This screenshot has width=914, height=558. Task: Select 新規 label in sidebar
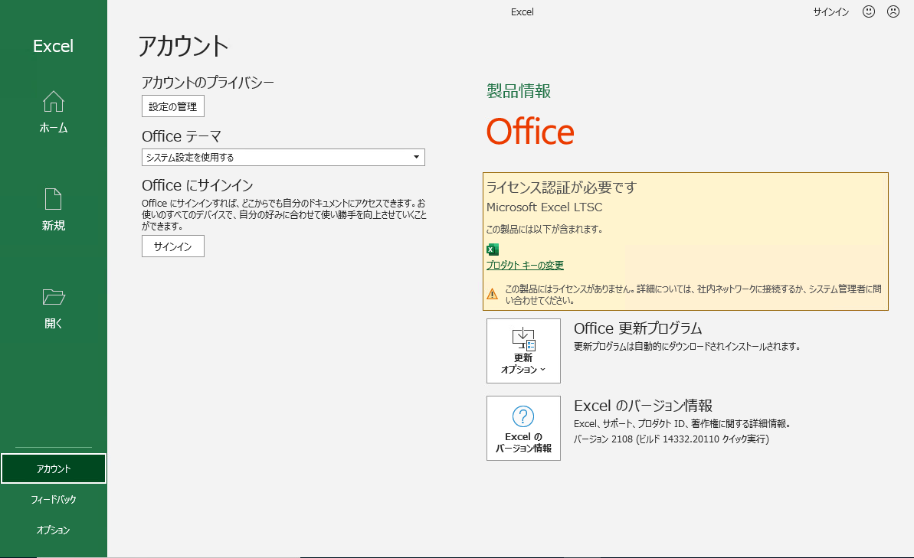pyautogui.click(x=53, y=225)
